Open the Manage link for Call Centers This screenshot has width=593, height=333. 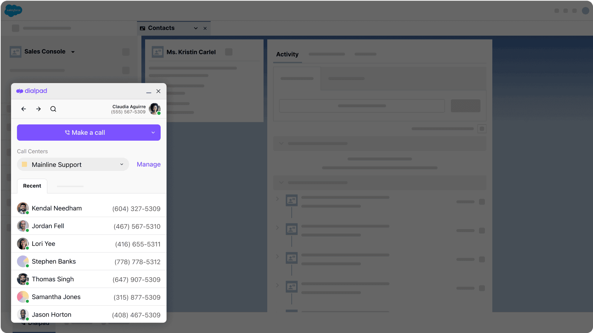click(149, 164)
